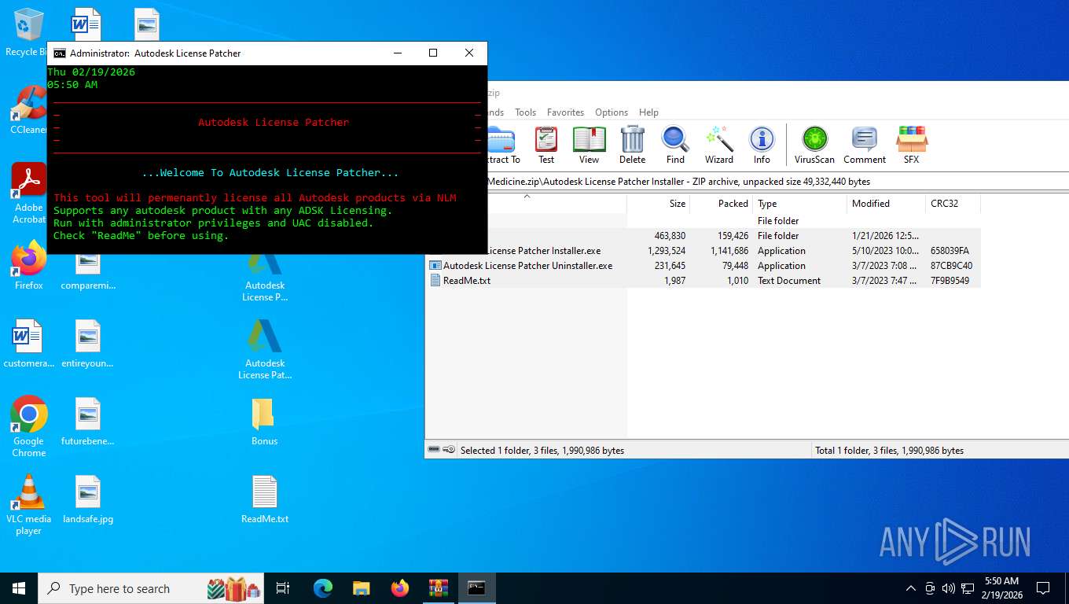Sort archive list by the Size column
The width and height of the screenshot is (1069, 604).
[658, 204]
